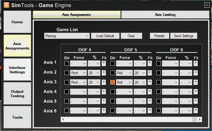
Task: Select Axis Assignments in sidebar
Action: tap(17, 46)
